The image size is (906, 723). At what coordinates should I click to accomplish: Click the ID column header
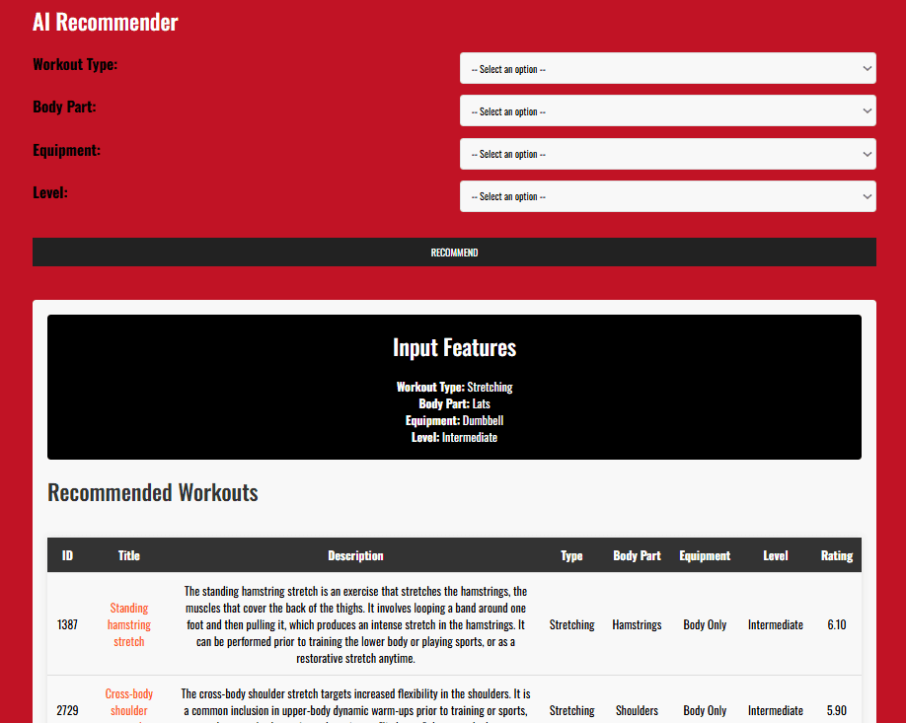(67, 555)
